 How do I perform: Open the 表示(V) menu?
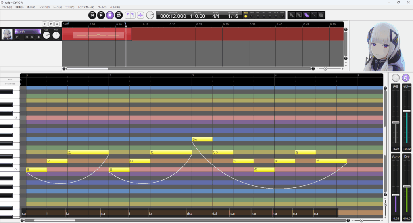31,7
